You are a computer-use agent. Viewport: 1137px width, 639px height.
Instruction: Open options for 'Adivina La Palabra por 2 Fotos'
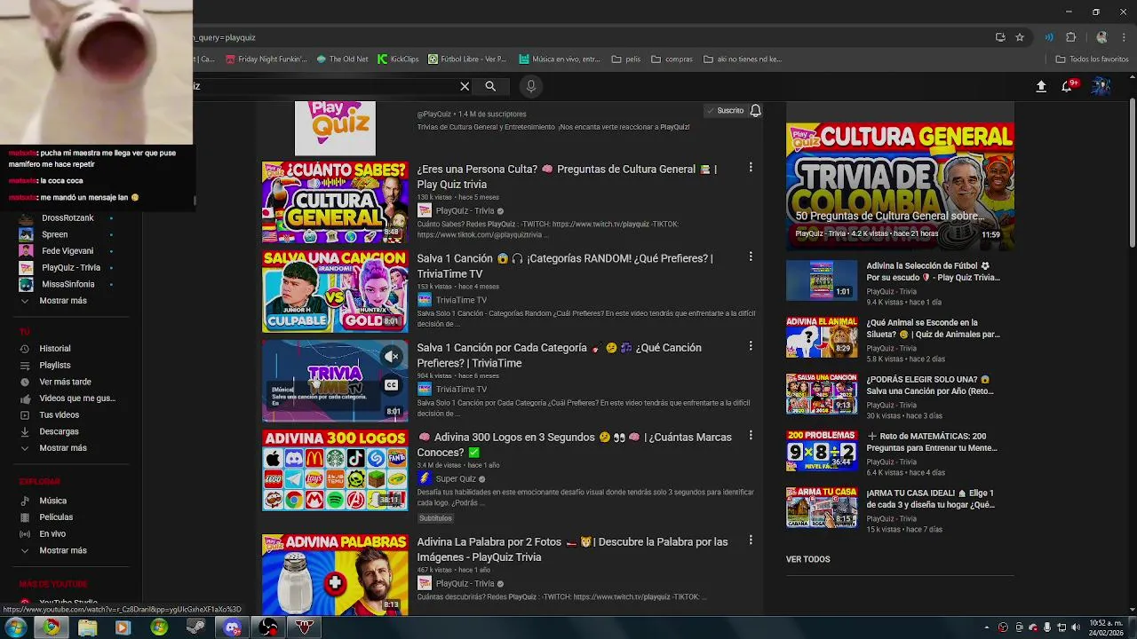751,540
